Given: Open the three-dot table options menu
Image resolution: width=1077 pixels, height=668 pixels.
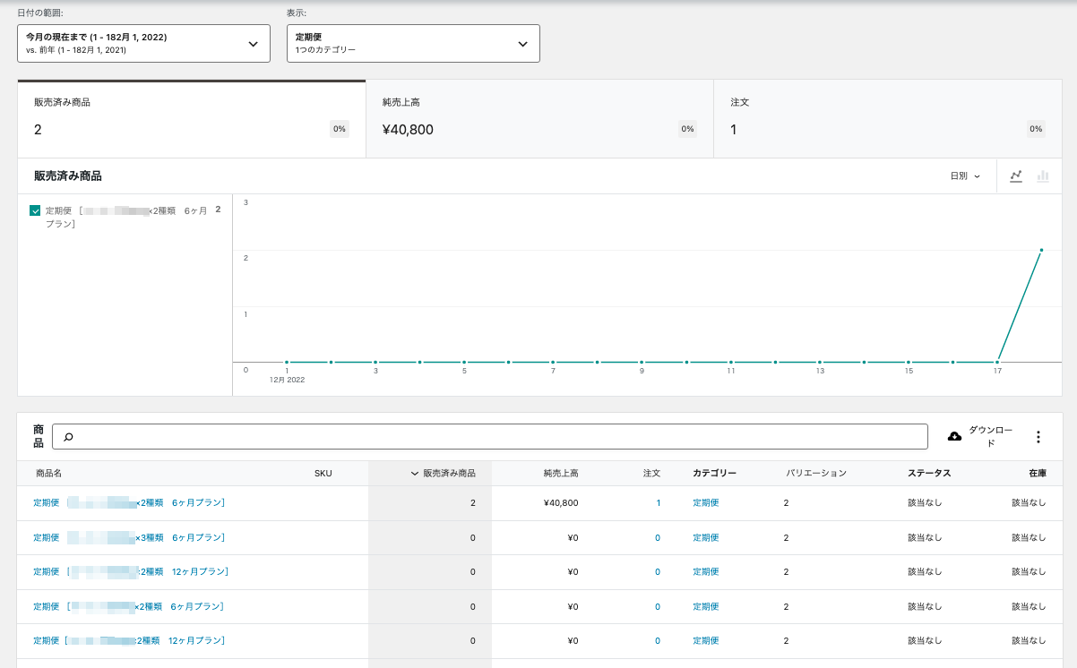Looking at the screenshot, I should point(1038,437).
